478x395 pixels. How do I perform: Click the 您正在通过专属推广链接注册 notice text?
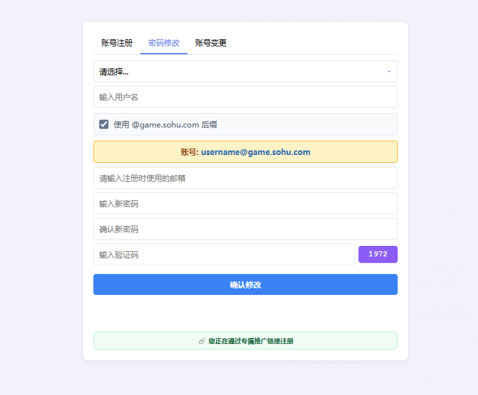tap(251, 341)
